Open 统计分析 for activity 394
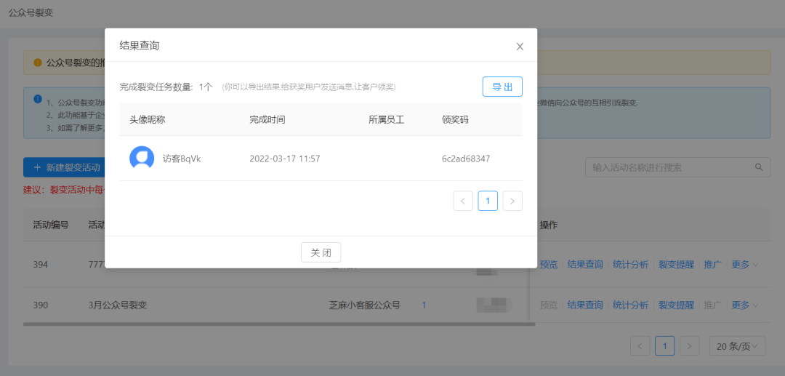785x376 pixels. click(630, 265)
